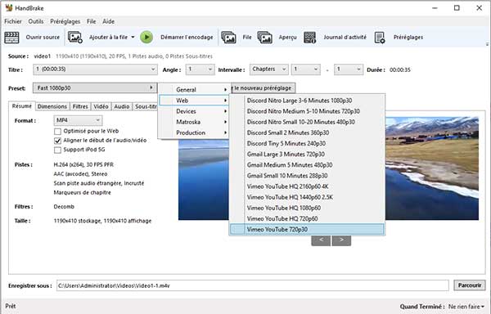Choose Discord Nitro Large 3-6 Minutes 1080p30
Image resolution: width=491 pixels, height=314 pixels.
pyautogui.click(x=307, y=101)
